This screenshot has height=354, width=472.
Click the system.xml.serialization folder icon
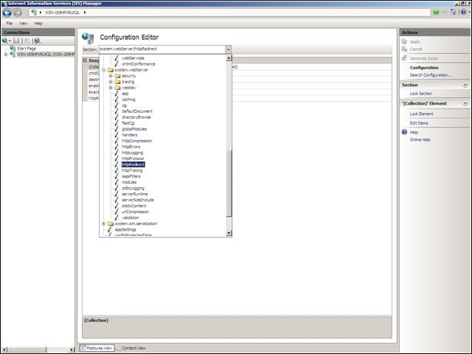click(111, 223)
